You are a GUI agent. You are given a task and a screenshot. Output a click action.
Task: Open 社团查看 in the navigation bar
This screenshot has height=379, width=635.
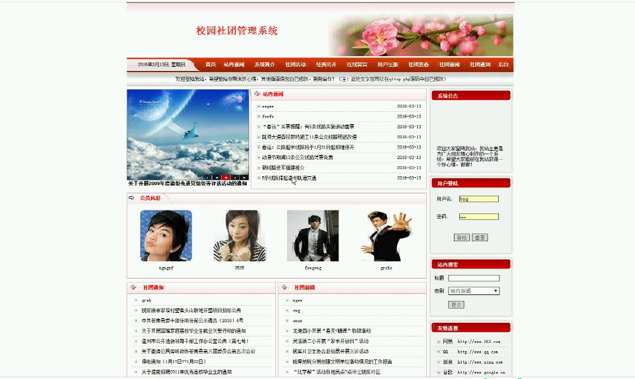click(x=418, y=64)
